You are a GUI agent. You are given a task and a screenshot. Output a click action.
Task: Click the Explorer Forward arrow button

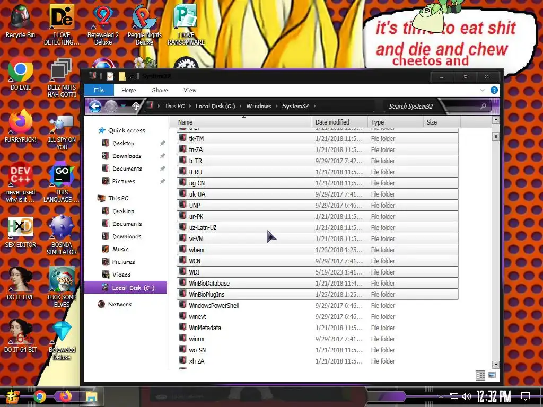tap(111, 106)
